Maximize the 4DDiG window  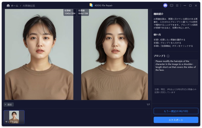pyautogui.click(x=190, y=6)
